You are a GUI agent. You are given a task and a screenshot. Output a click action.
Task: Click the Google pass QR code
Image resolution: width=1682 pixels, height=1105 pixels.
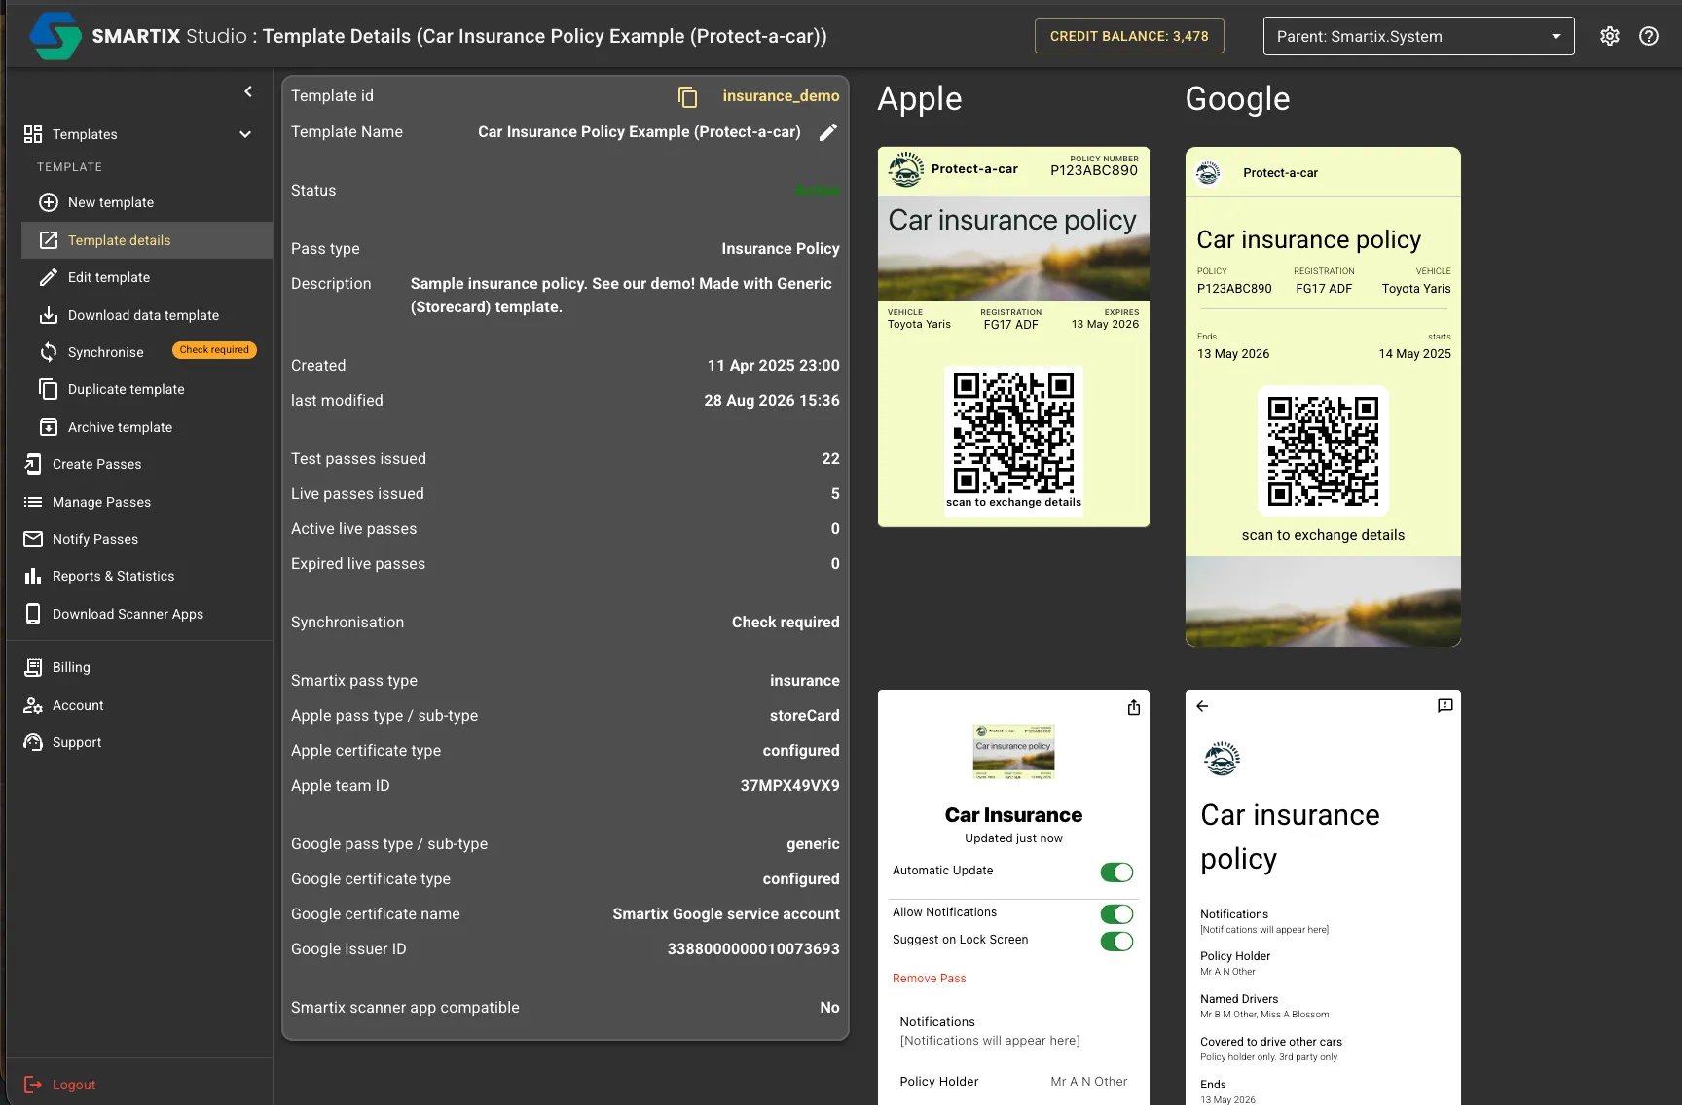click(1323, 450)
